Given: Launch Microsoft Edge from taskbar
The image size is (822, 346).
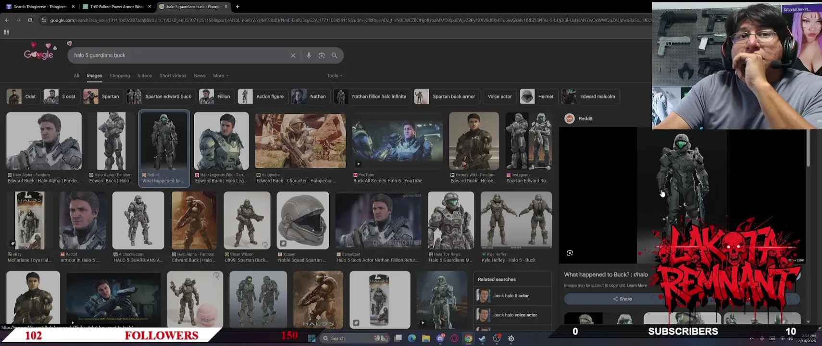Looking at the screenshot, I should click(x=412, y=338).
